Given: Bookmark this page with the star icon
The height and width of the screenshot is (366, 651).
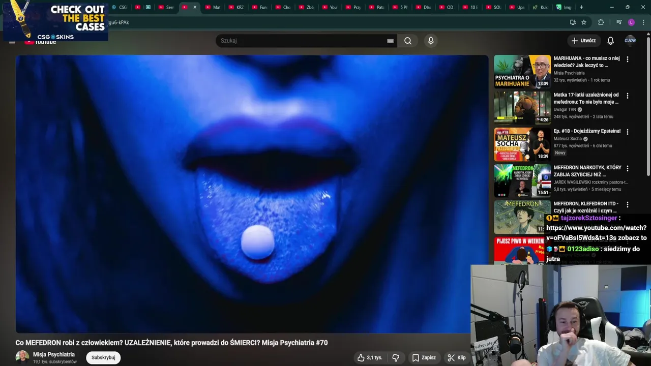Looking at the screenshot, I should coord(584,22).
